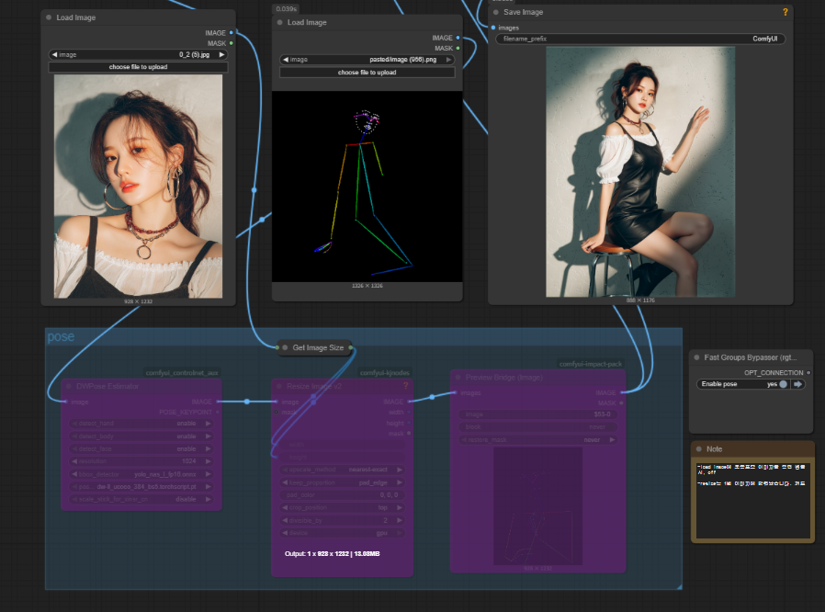Image resolution: width=825 pixels, height=612 pixels.
Task: Click the filename_prefix ComfyUI input field
Action: pyautogui.click(x=639, y=40)
